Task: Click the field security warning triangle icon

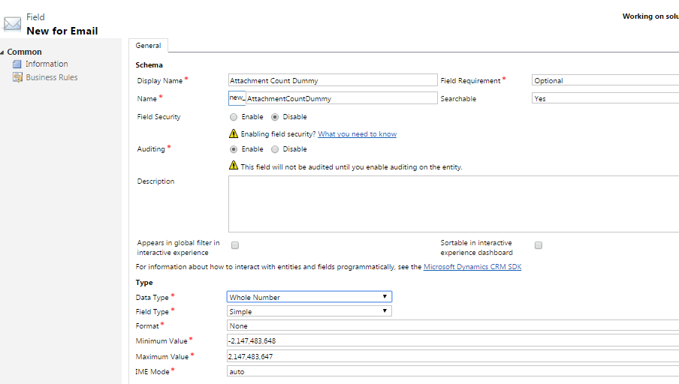Action: point(234,133)
